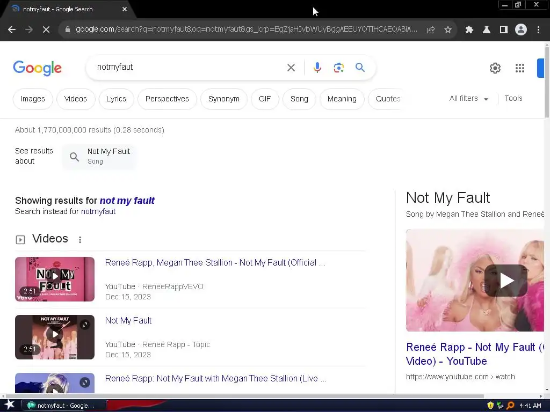View site security lock info
Viewport: 550px width, 412px height.
(x=68, y=30)
